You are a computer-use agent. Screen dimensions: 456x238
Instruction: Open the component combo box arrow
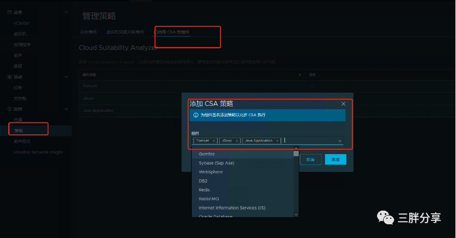tap(340, 141)
